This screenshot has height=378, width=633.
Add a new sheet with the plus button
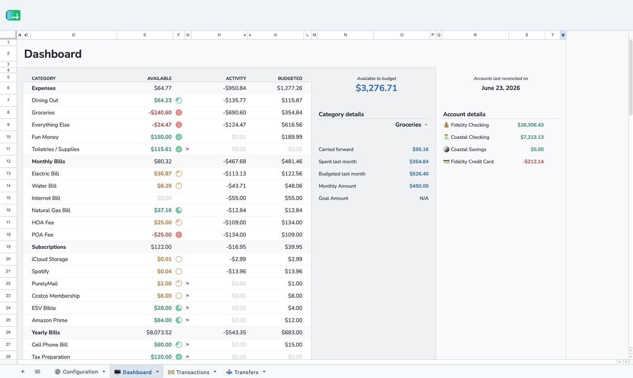pyautogui.click(x=23, y=372)
